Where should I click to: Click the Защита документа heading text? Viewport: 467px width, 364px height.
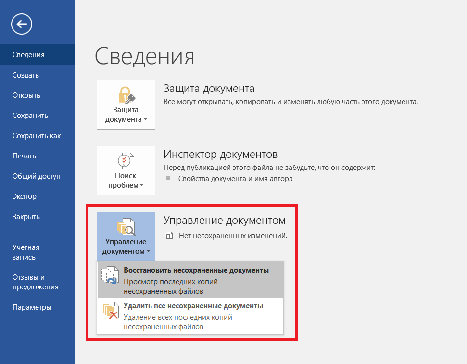point(209,89)
